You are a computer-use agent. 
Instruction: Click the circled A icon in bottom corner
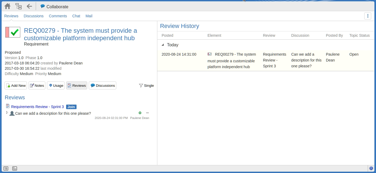(x=371, y=168)
